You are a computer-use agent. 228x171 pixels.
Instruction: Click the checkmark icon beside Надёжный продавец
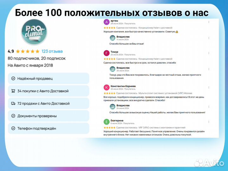click(x=13, y=79)
